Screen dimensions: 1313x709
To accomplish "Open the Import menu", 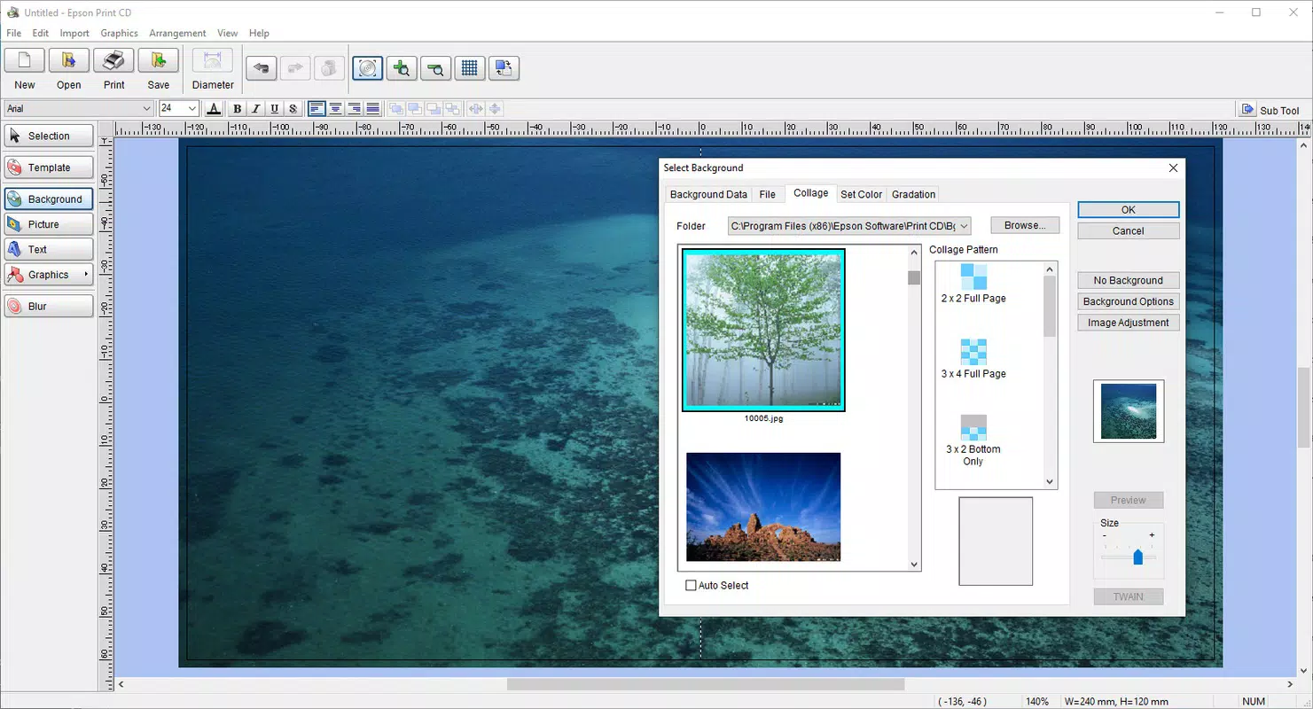I will tap(74, 33).
